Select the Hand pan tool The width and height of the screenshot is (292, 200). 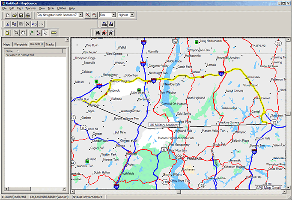[23, 33]
